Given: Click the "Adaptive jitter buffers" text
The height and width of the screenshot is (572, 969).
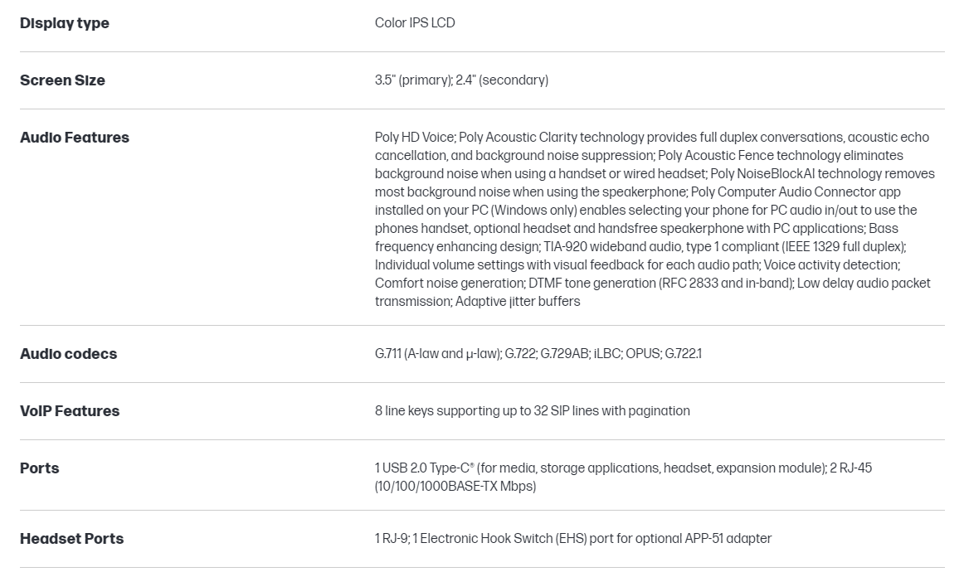Looking at the screenshot, I should pos(518,302).
